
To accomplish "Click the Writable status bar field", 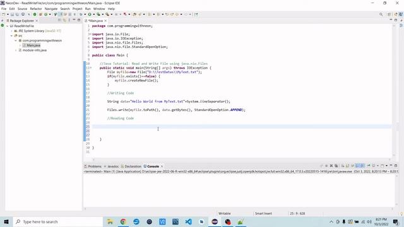I will click(x=225, y=213).
